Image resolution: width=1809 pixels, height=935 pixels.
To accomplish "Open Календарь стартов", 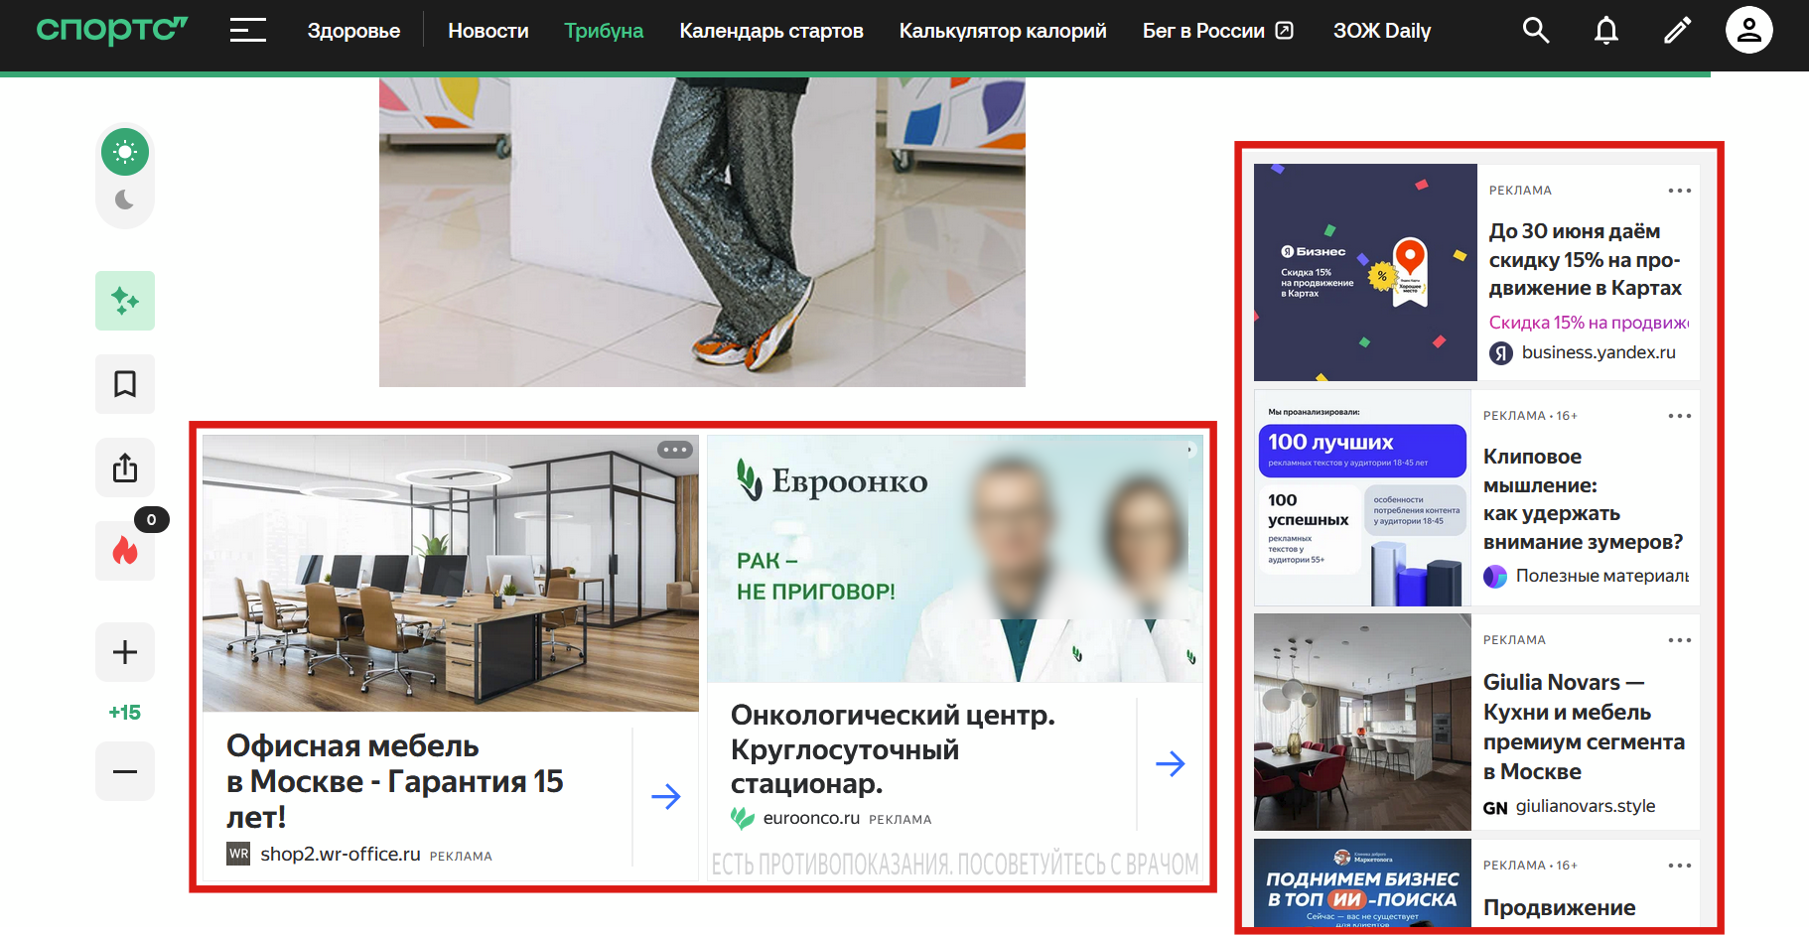I will tap(771, 30).
